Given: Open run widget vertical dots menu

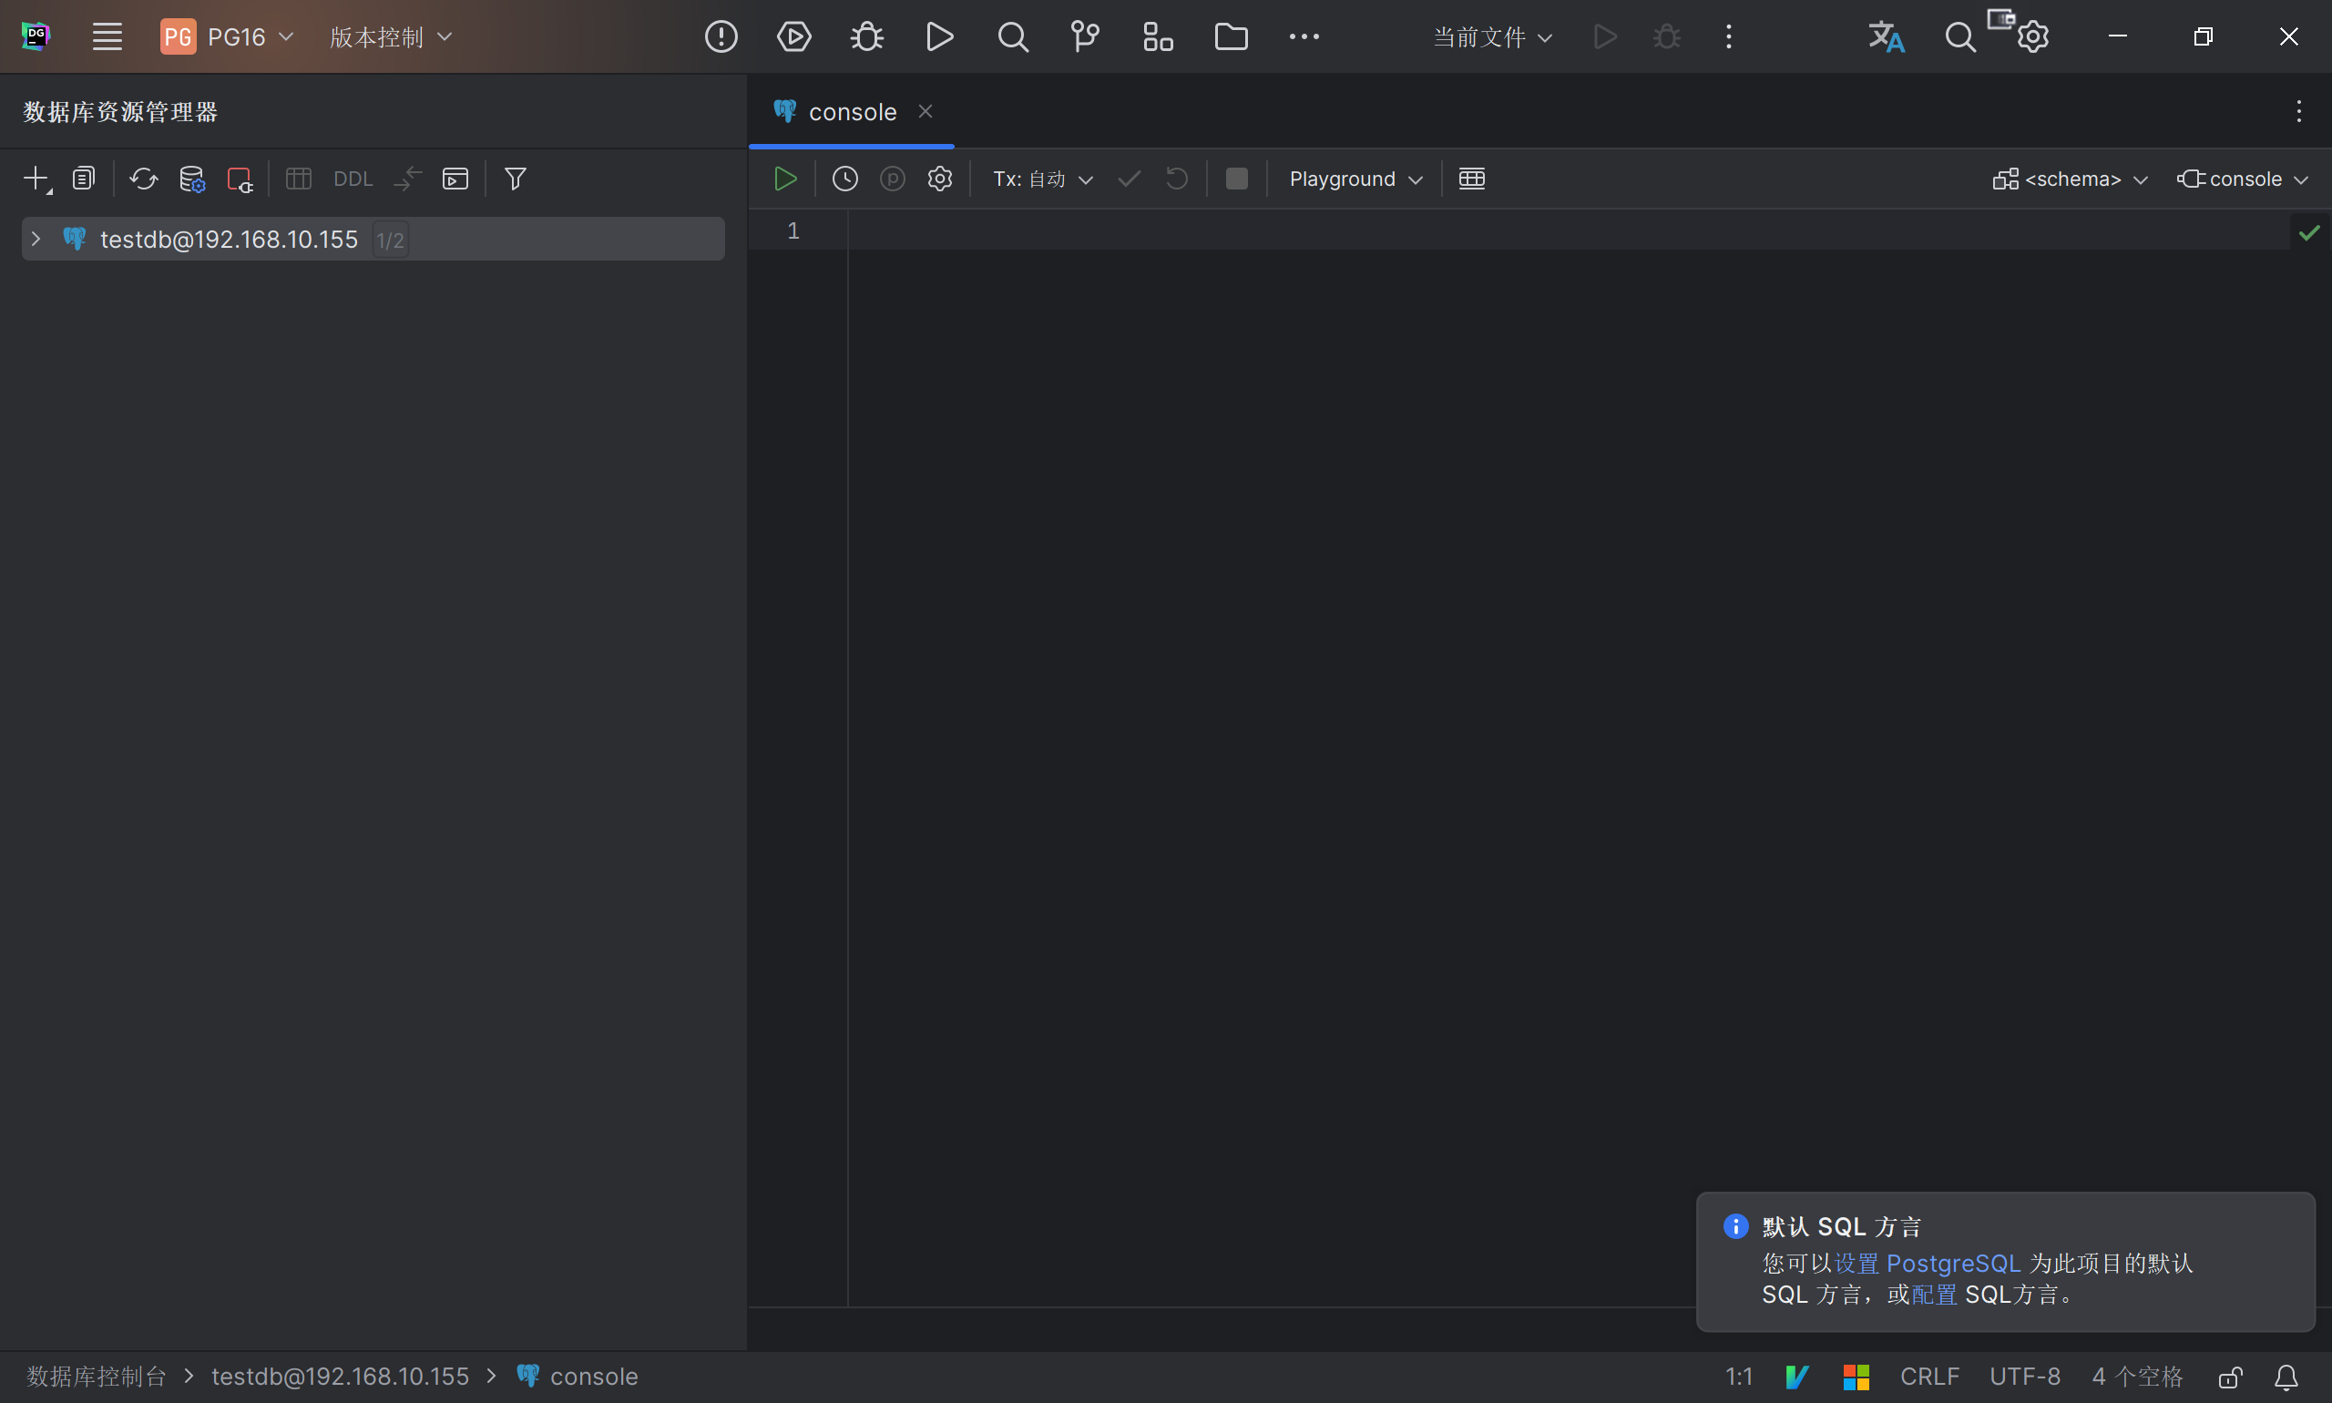Looking at the screenshot, I should click(x=1729, y=36).
